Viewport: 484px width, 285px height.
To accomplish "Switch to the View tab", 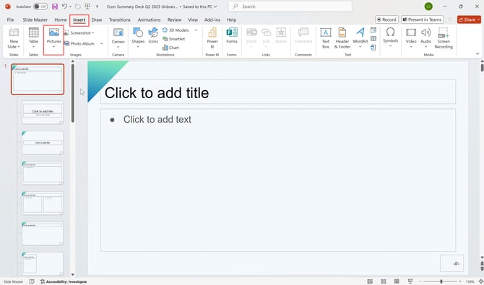I will (193, 19).
